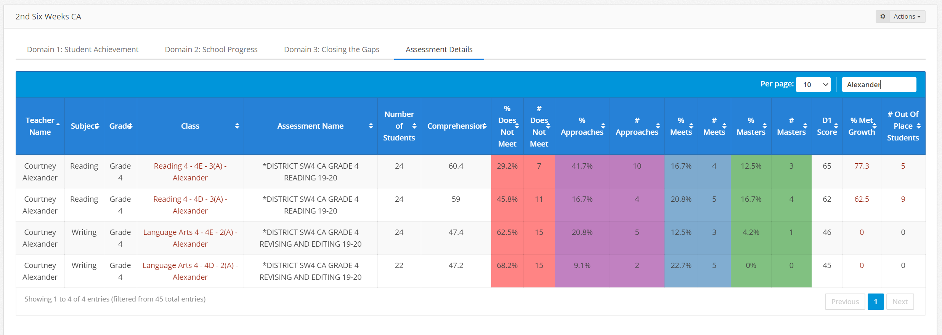Click the gear settings icon beside Actions
Viewport: 942px width, 335px height.
pyautogui.click(x=883, y=16)
